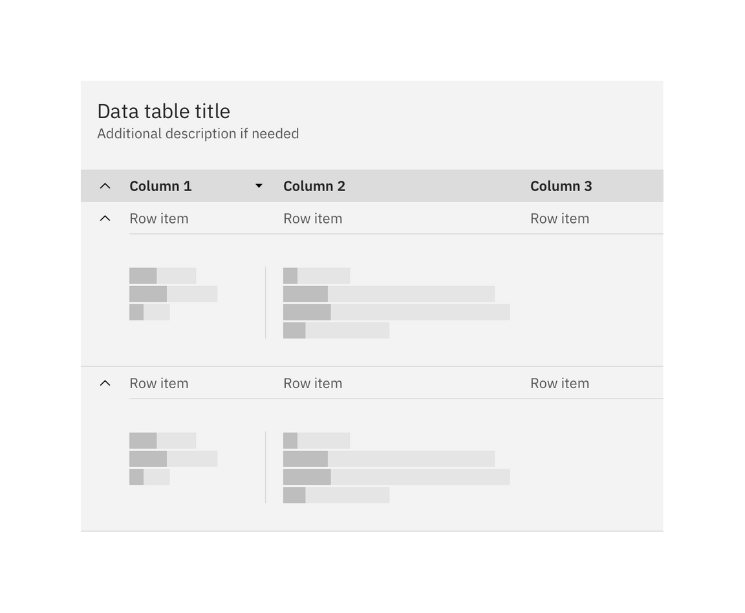The image size is (745, 613).
Task: Click the Additional description text
Action: point(198,134)
